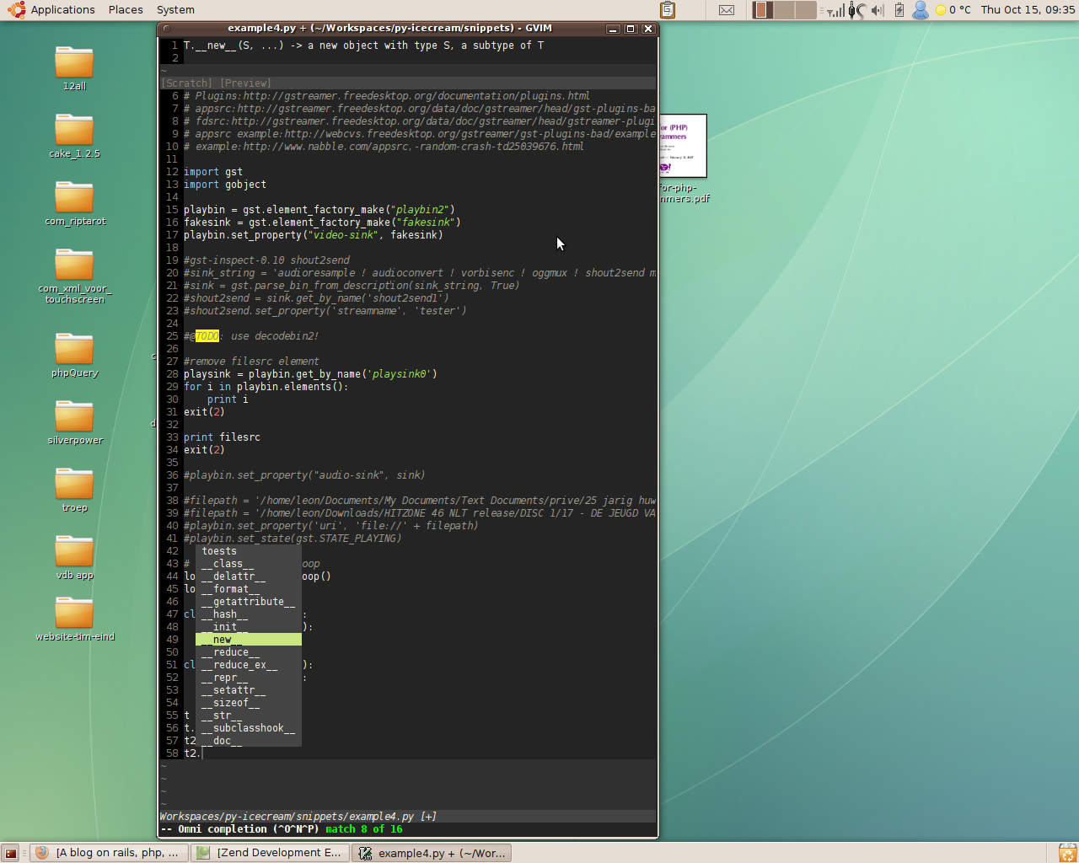Open the troep desktop folder
The image size is (1079, 863).
click(74, 489)
